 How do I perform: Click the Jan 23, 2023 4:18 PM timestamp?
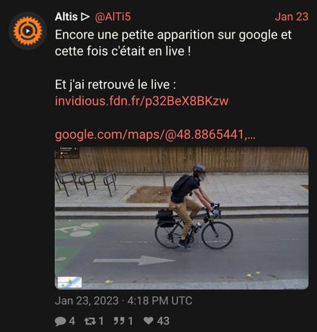tap(124, 301)
